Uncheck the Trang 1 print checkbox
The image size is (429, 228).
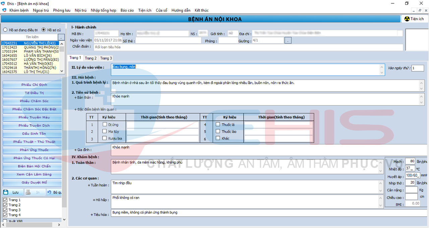tap(5, 200)
